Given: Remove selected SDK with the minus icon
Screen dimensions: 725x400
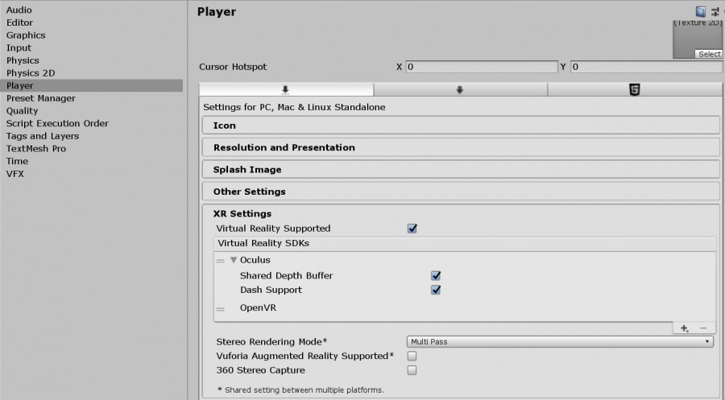Looking at the screenshot, I should (703, 328).
